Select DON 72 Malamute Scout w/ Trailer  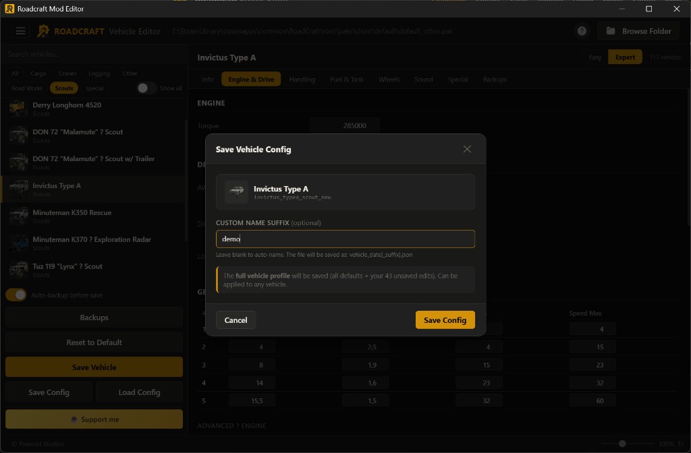(92, 162)
